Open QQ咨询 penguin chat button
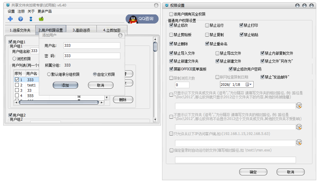The height and width of the screenshot is (182, 318). (142, 19)
